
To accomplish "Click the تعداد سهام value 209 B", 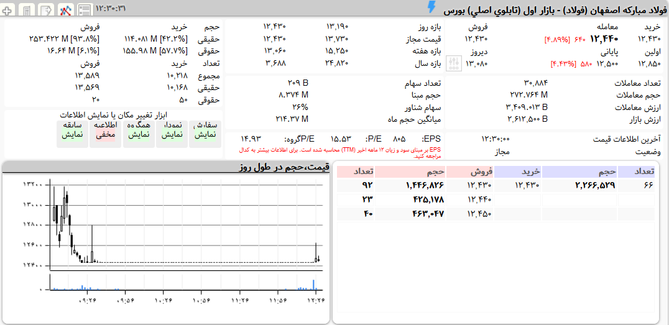I will tap(298, 83).
